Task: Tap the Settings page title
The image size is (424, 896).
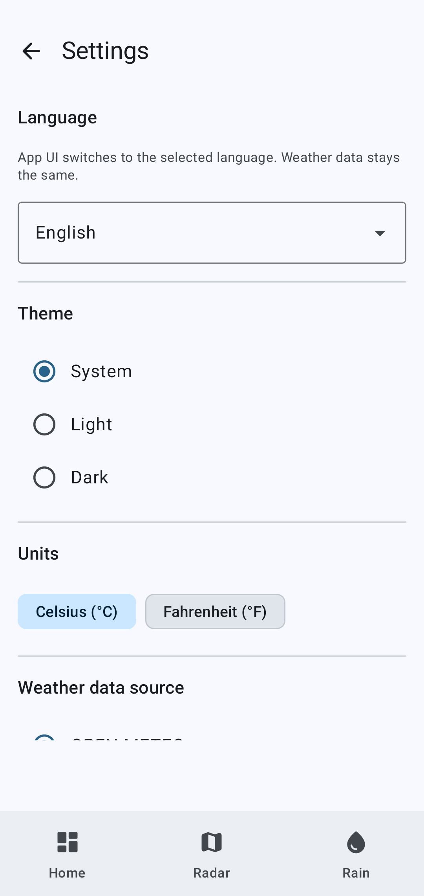Action: click(105, 51)
